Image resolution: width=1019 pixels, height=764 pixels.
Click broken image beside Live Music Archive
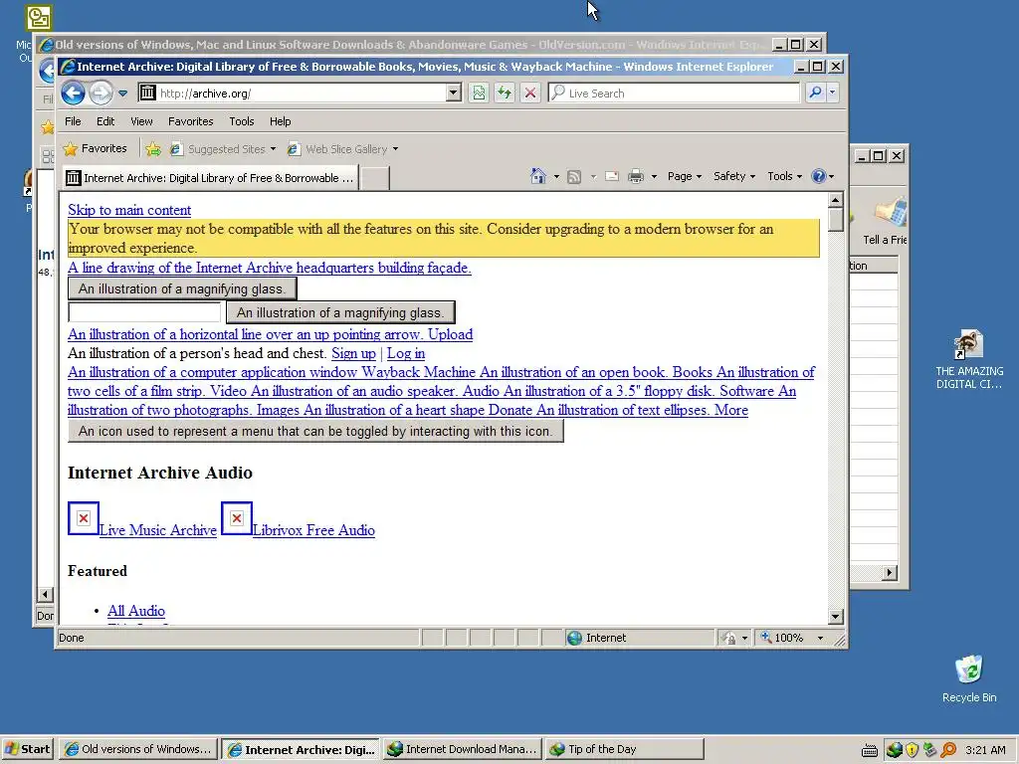coord(84,518)
